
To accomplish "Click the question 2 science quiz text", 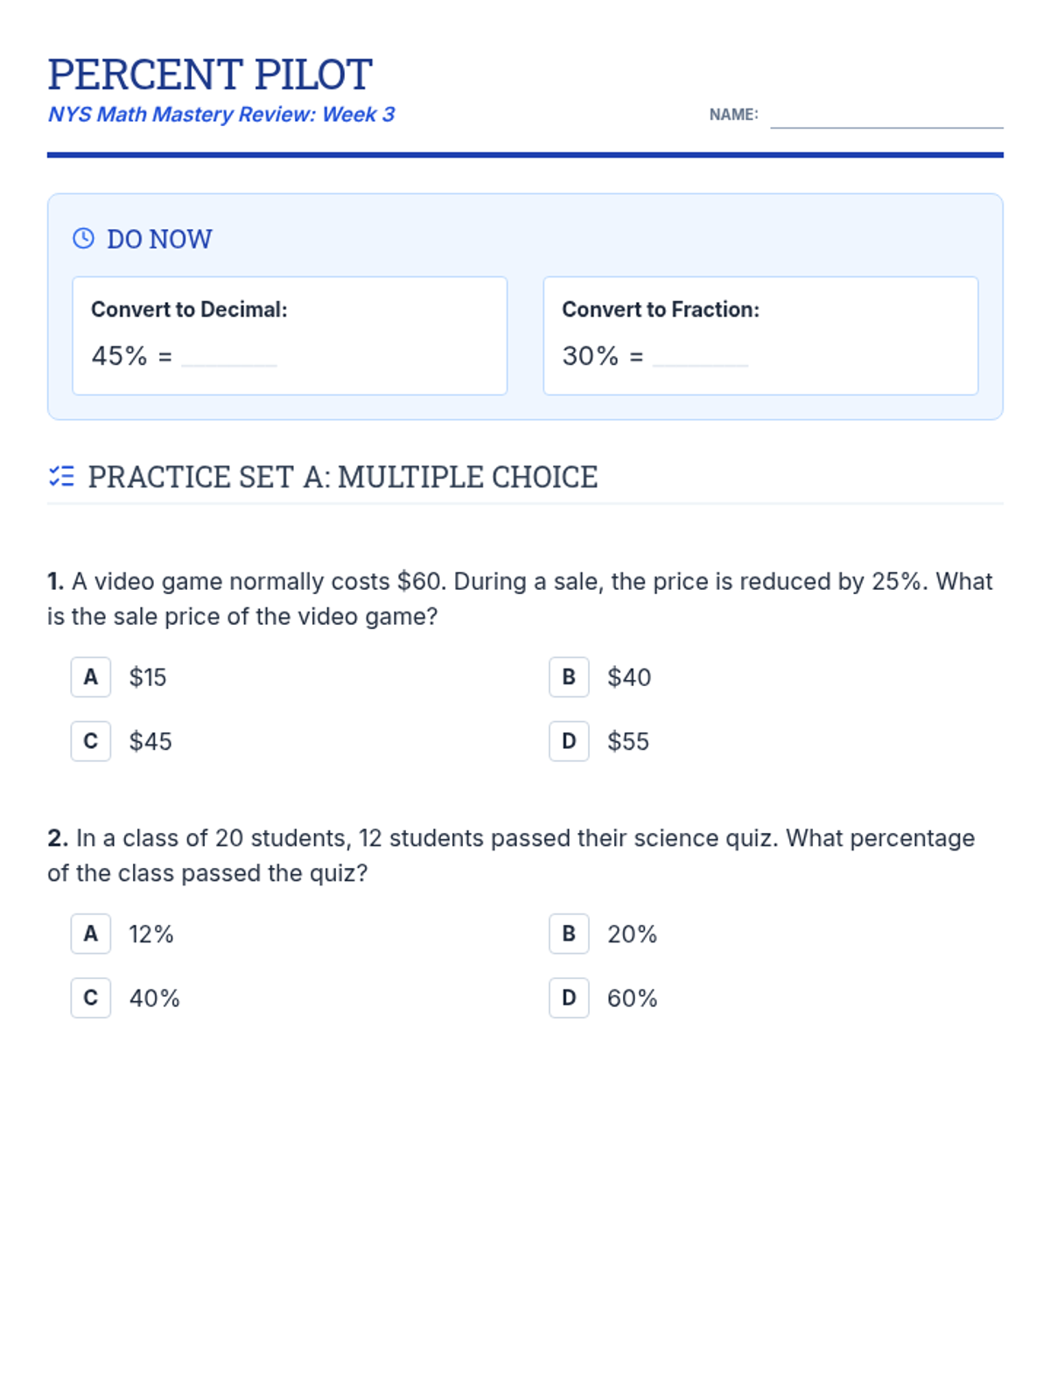I will [x=512, y=856].
